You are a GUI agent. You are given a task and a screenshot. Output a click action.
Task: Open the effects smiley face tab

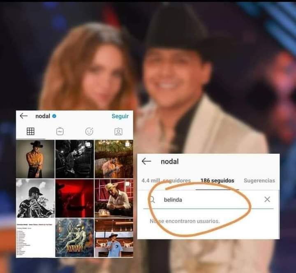pos(89,132)
